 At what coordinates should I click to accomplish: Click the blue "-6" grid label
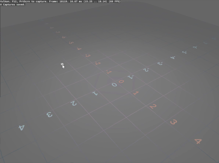tap(195, 47)
